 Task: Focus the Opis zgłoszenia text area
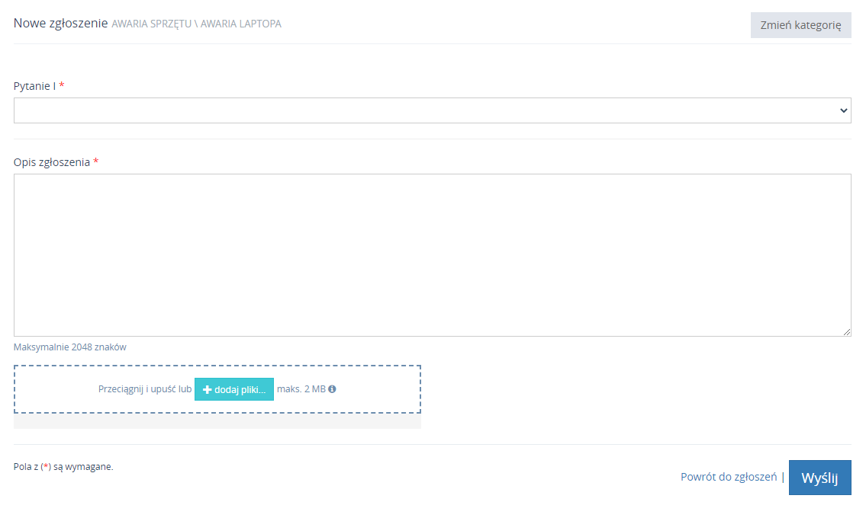(432, 254)
